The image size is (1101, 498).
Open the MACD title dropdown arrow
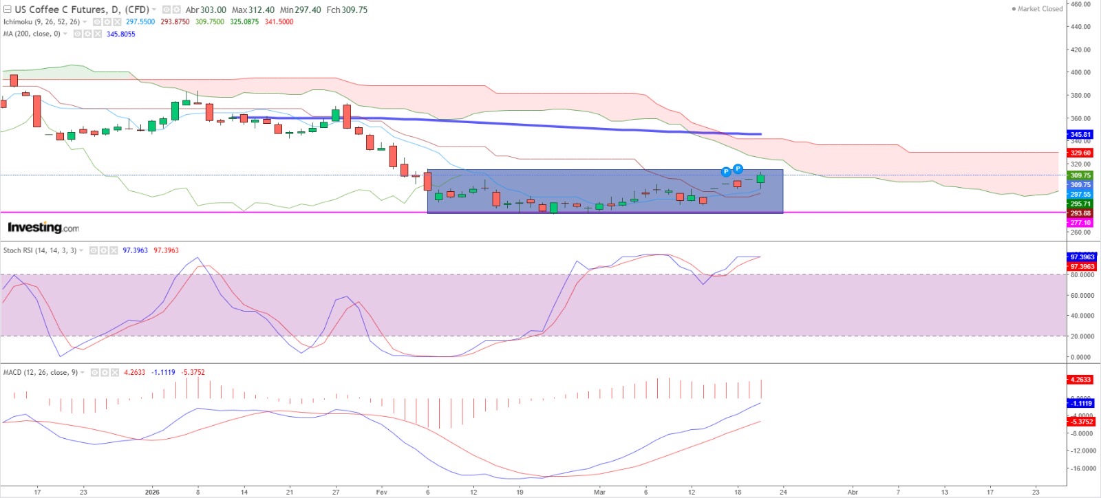(83, 373)
